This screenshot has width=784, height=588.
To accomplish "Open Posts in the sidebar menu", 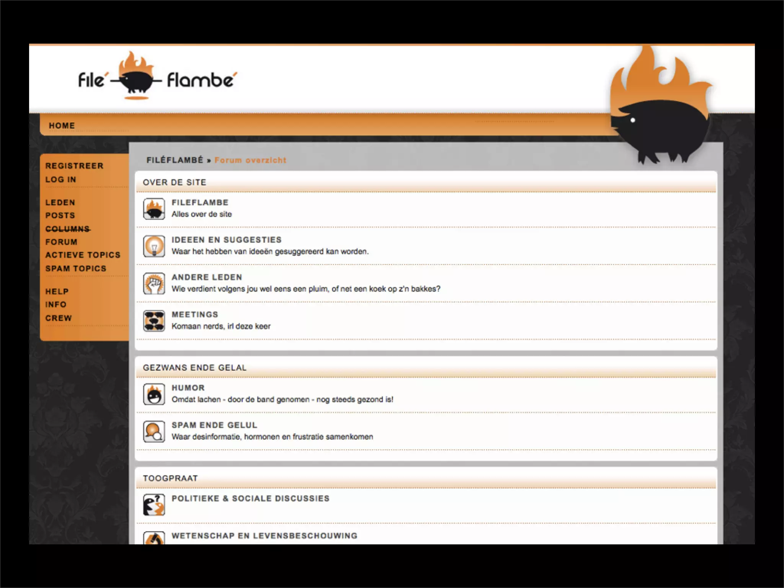I will [x=60, y=216].
